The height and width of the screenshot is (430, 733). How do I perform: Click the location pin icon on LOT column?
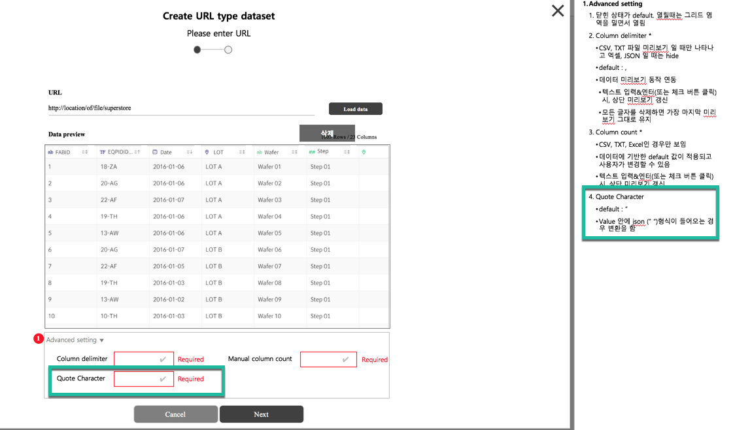(x=205, y=151)
